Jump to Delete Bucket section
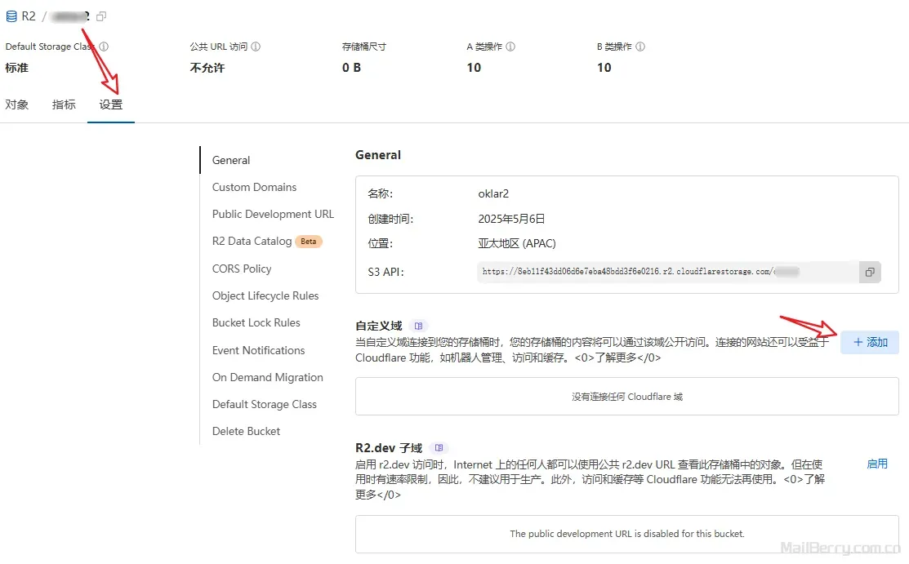The width and height of the screenshot is (909, 564). [246, 431]
